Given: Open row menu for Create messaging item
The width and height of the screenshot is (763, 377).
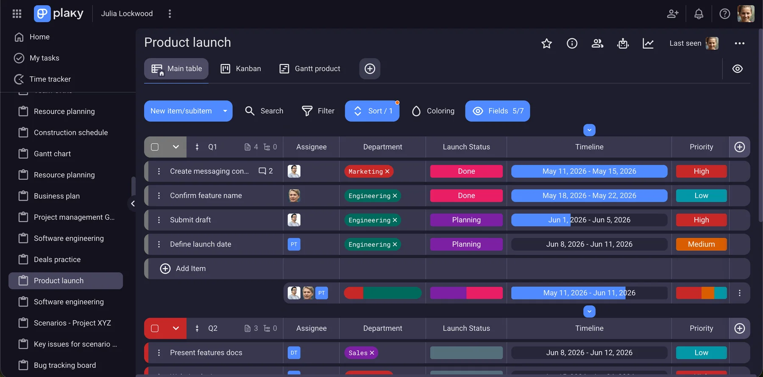Looking at the screenshot, I should pyautogui.click(x=159, y=171).
